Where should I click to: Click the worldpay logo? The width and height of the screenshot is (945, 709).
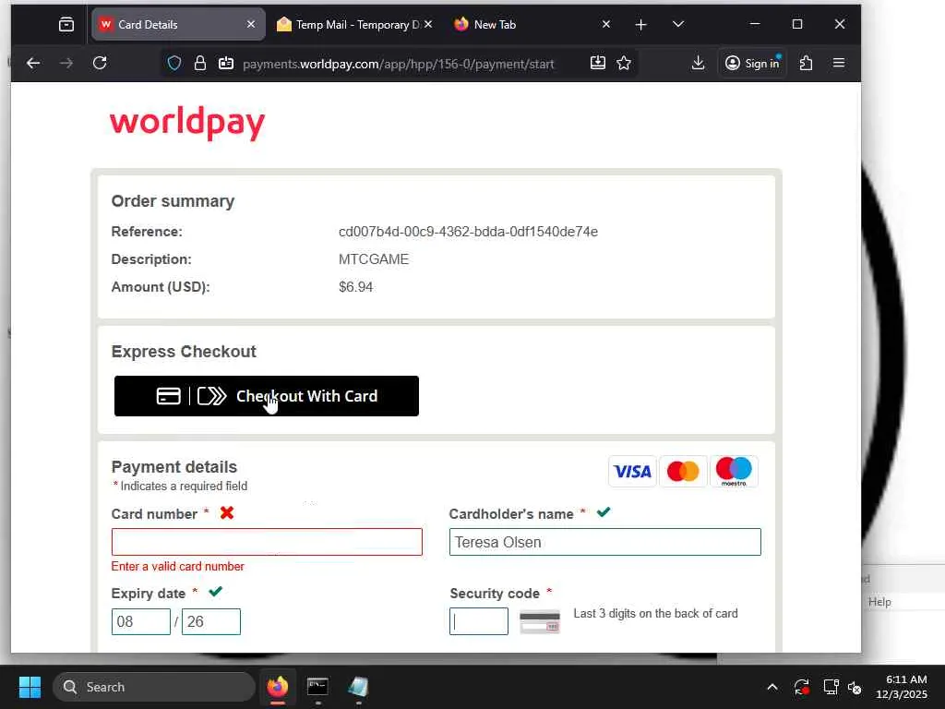click(186, 123)
